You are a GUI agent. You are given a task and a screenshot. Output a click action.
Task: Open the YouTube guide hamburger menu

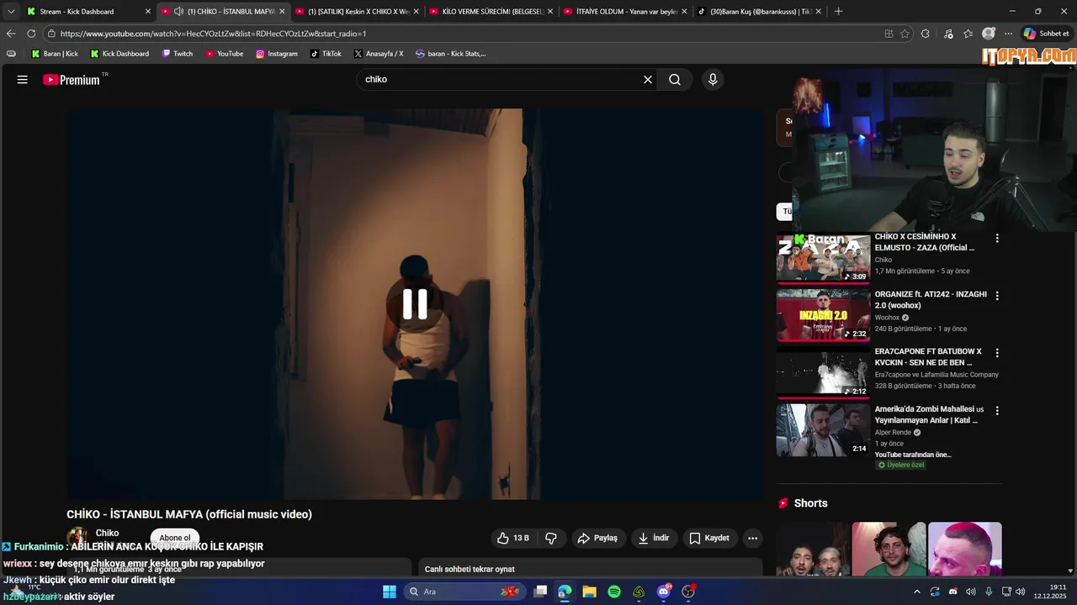(x=23, y=80)
